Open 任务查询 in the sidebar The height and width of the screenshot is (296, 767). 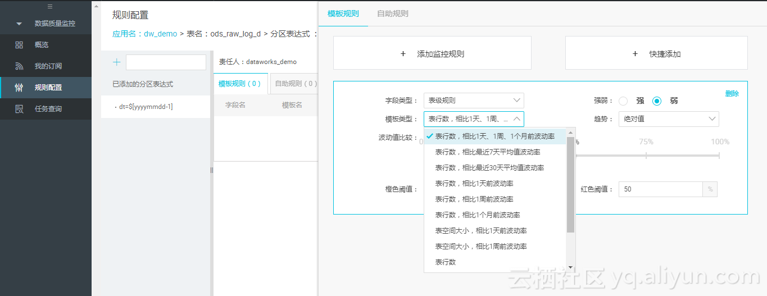point(46,109)
